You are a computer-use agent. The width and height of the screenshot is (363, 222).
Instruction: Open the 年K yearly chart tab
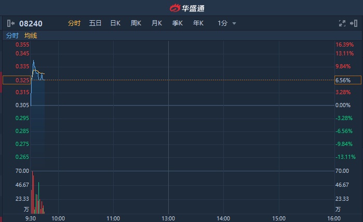point(198,23)
